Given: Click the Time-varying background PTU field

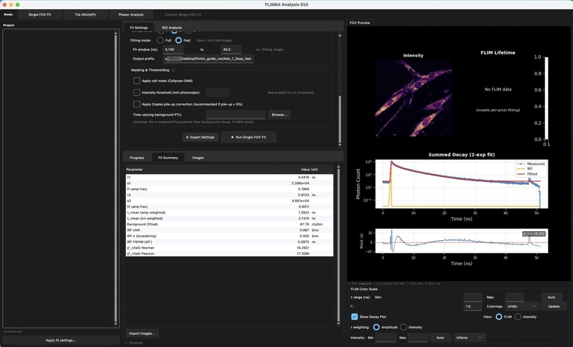Looking at the screenshot, I should [x=235, y=115].
